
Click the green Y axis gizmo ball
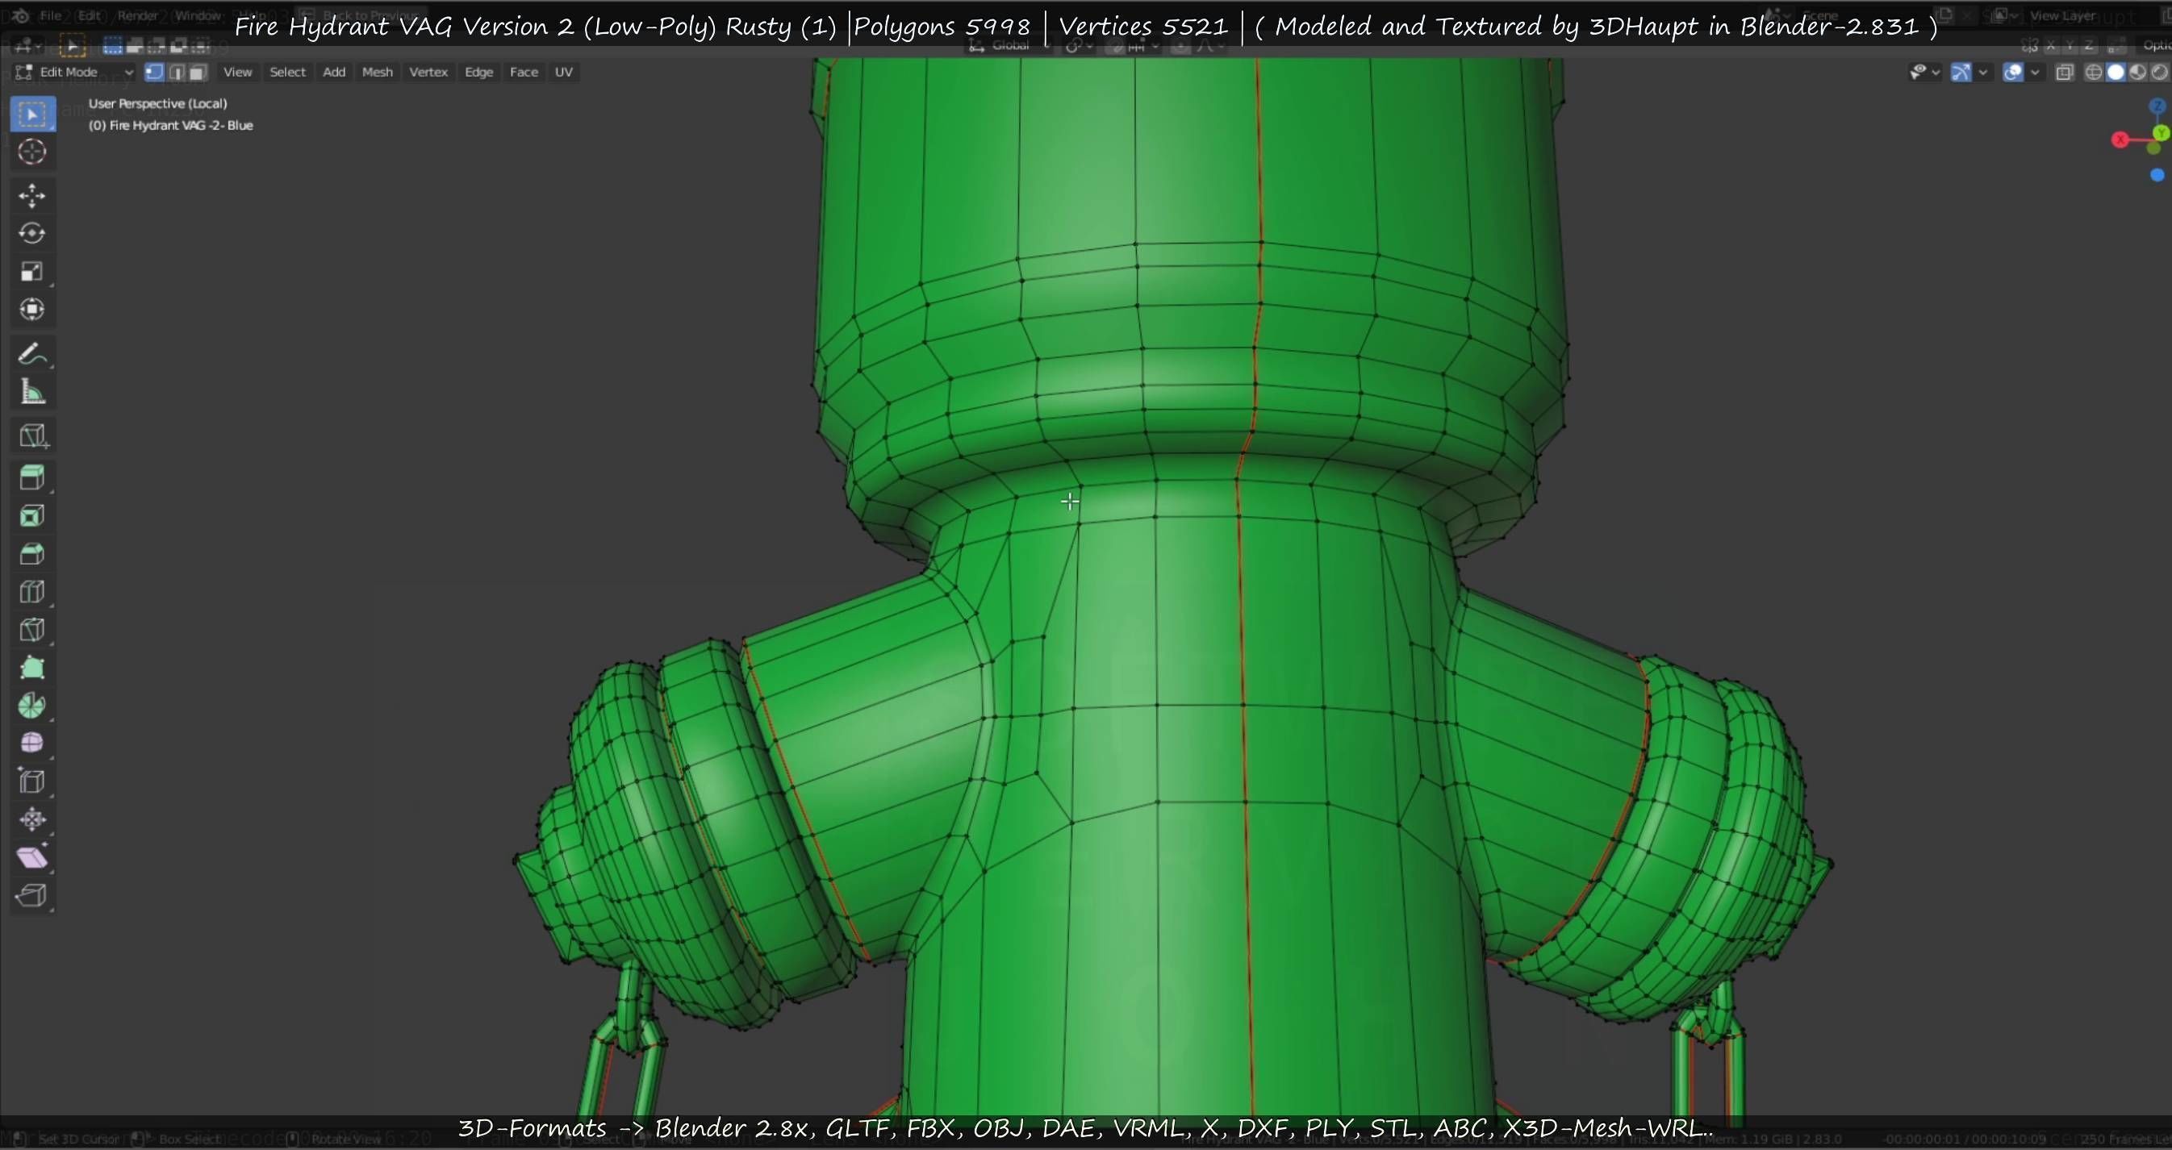[2161, 133]
